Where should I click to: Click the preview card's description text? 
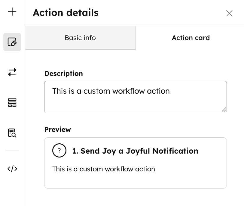click(x=103, y=169)
